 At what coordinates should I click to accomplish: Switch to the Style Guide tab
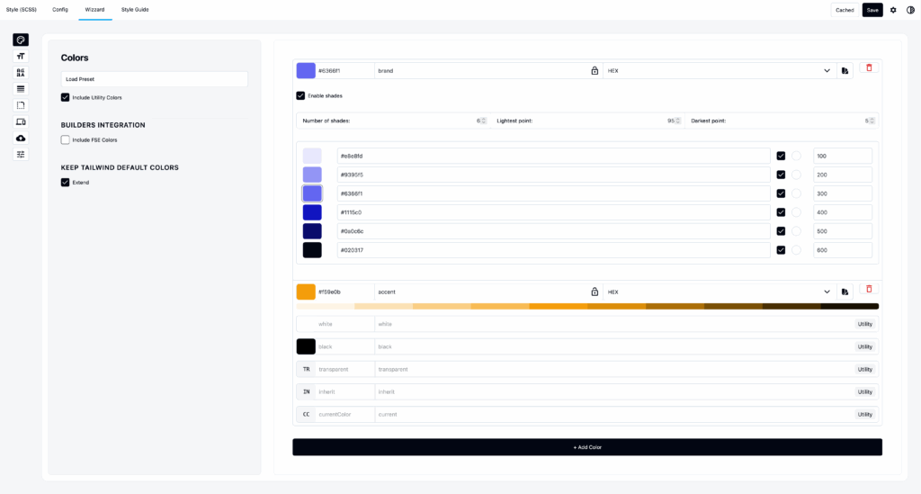(x=135, y=10)
